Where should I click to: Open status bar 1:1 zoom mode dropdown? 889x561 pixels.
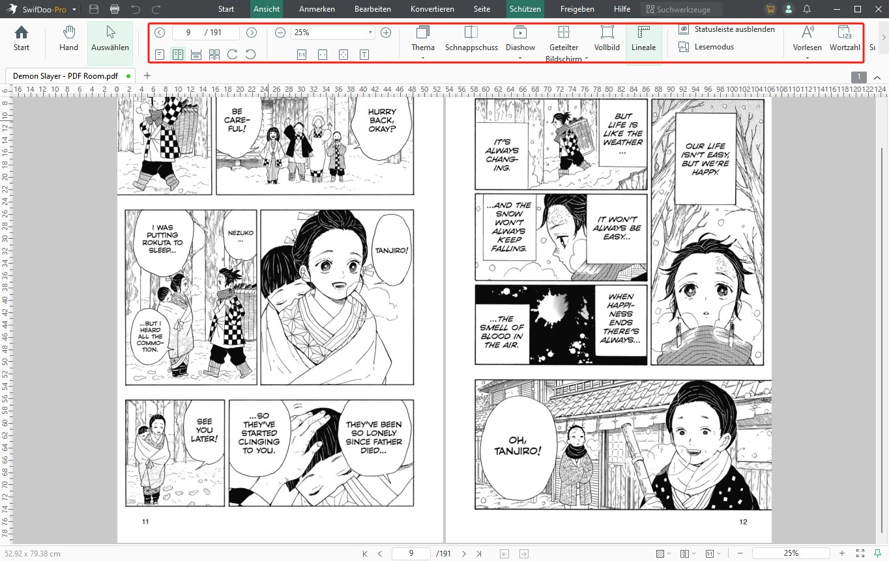pos(712,553)
